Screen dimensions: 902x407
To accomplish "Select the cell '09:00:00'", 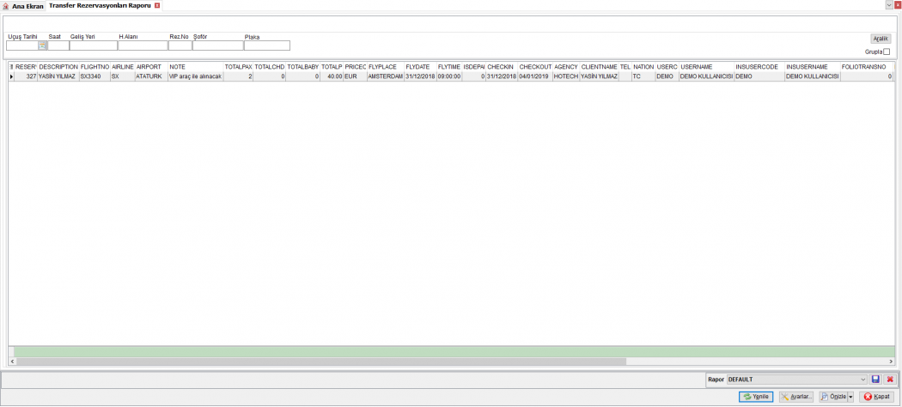I will pyautogui.click(x=448, y=76).
